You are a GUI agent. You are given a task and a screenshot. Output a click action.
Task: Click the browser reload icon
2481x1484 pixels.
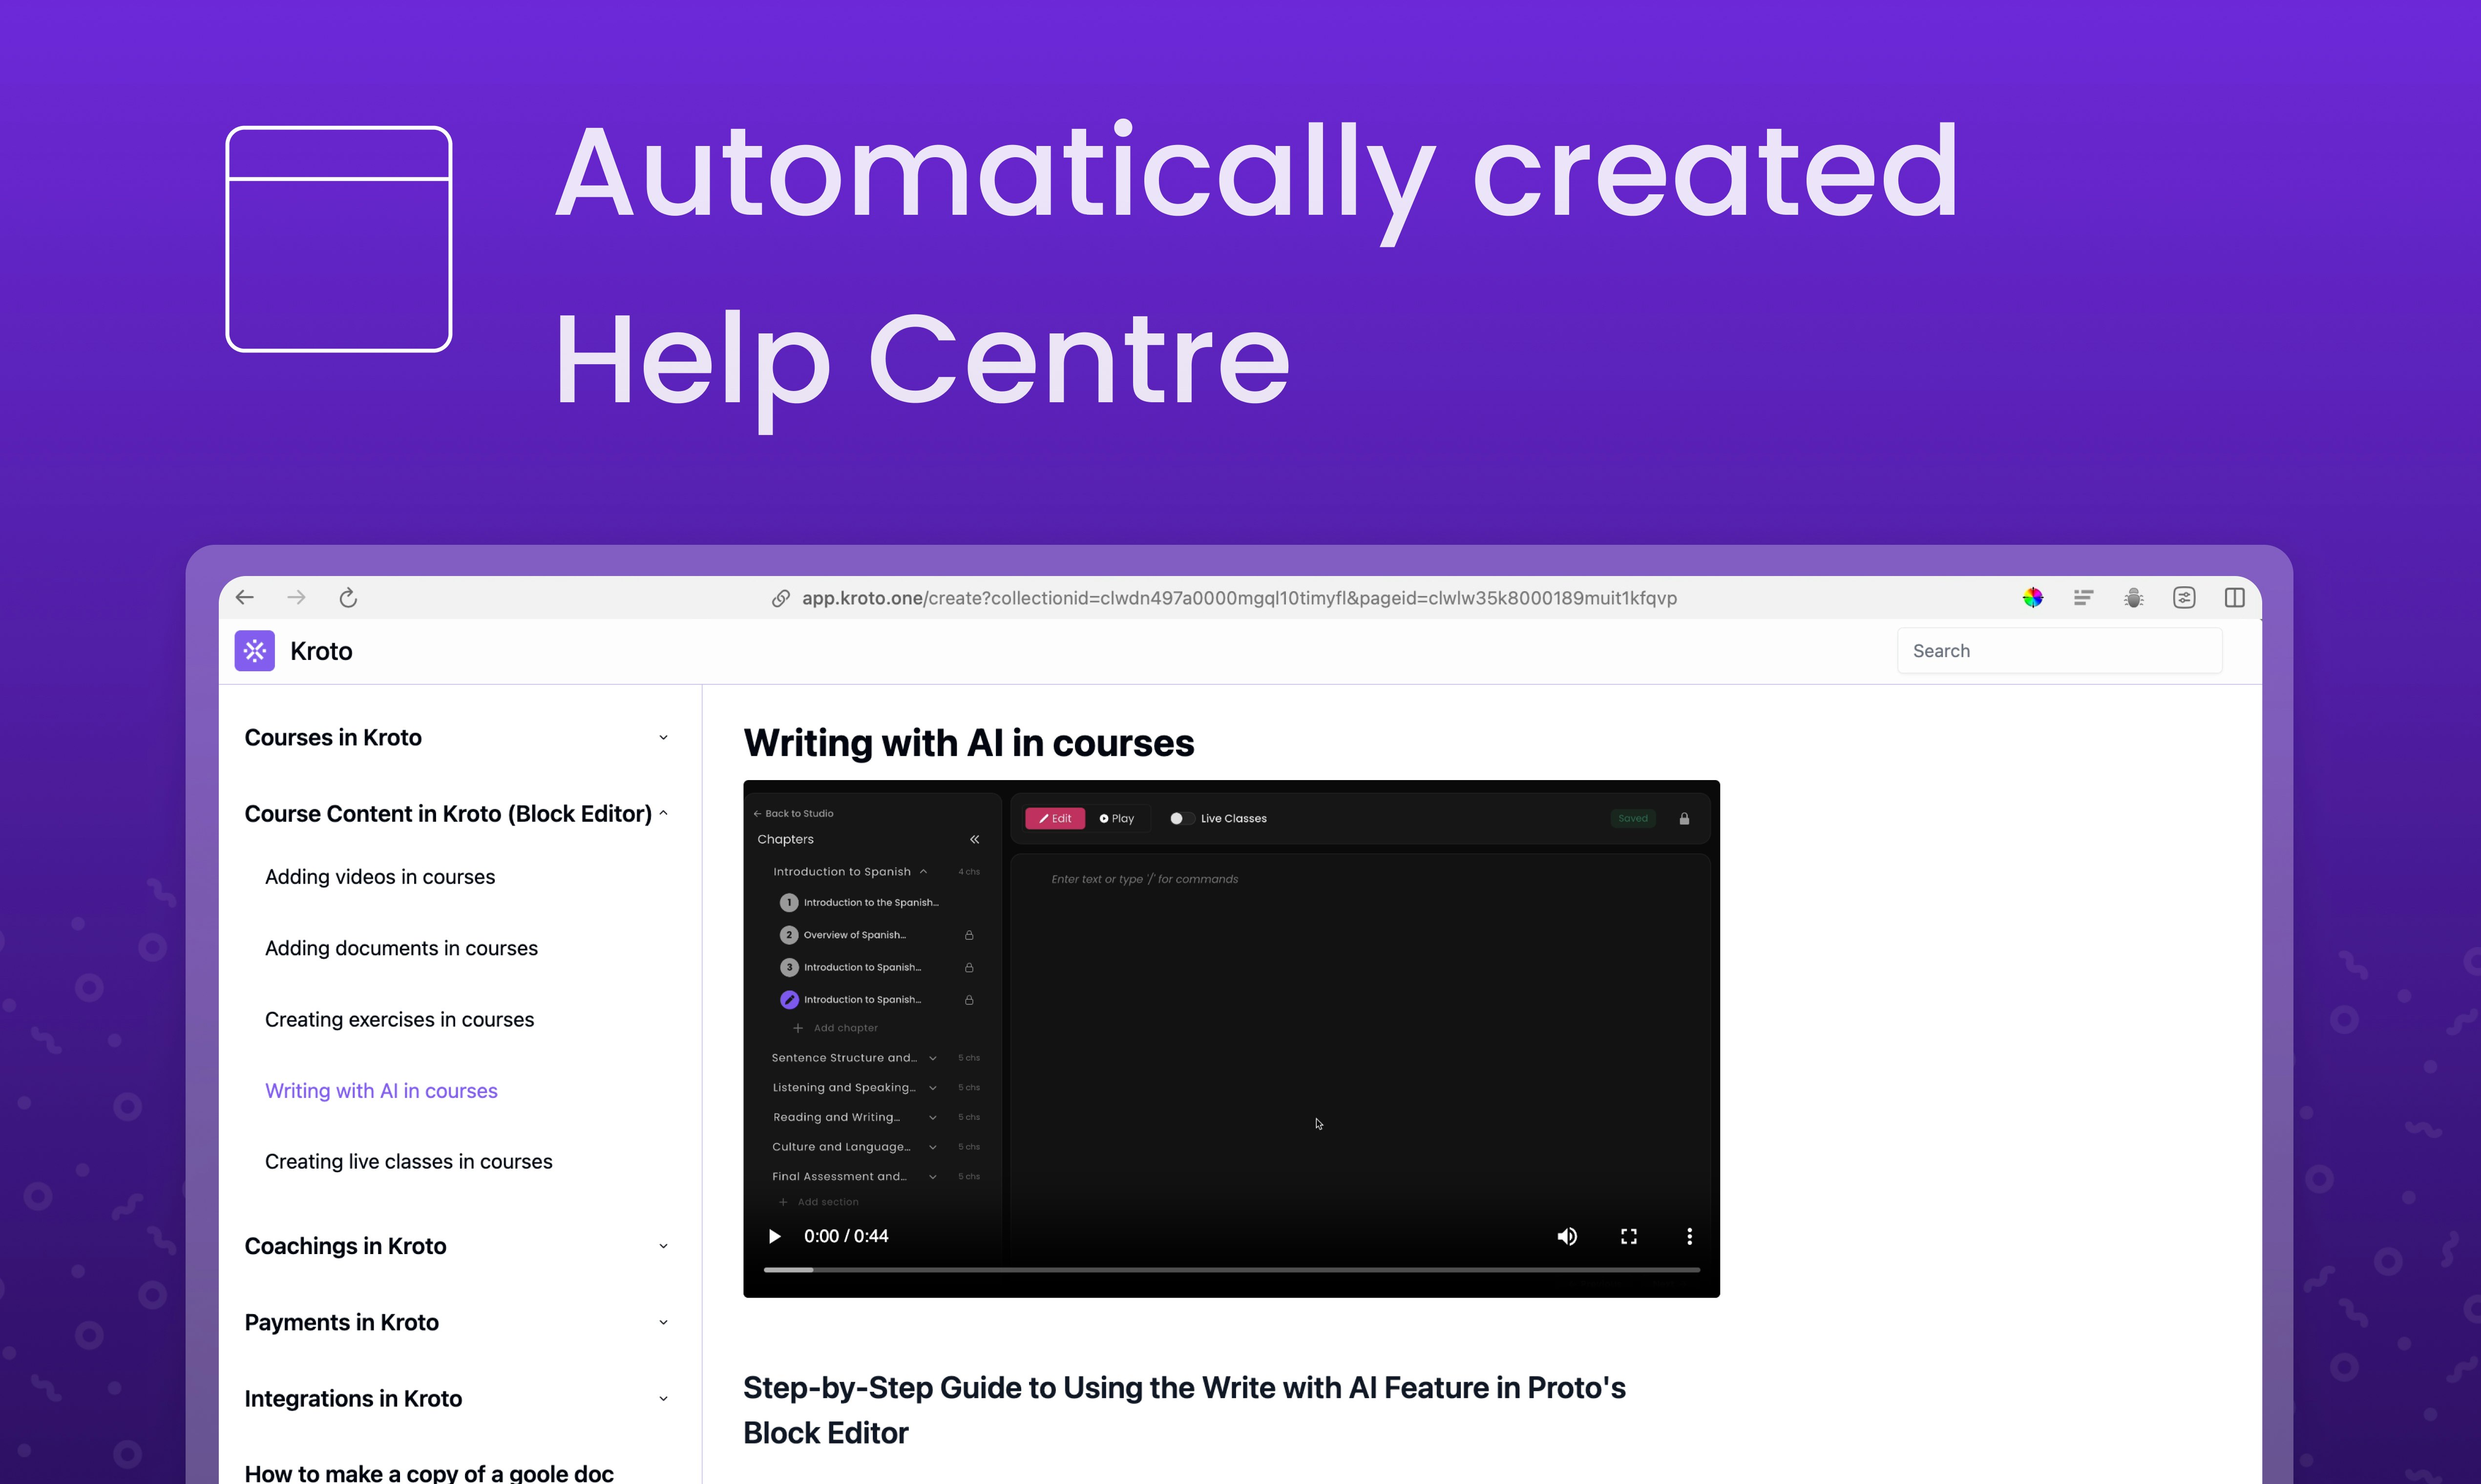(348, 598)
